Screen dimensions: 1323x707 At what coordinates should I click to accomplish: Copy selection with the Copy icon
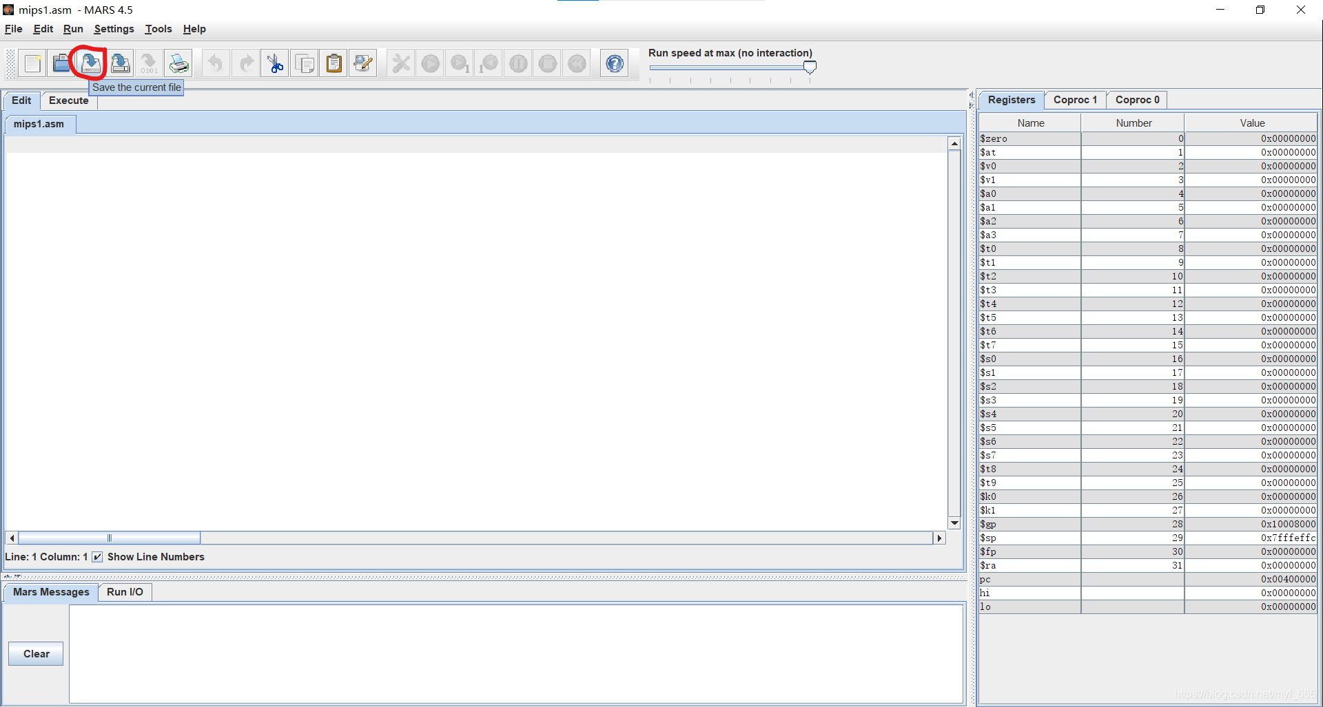[305, 64]
